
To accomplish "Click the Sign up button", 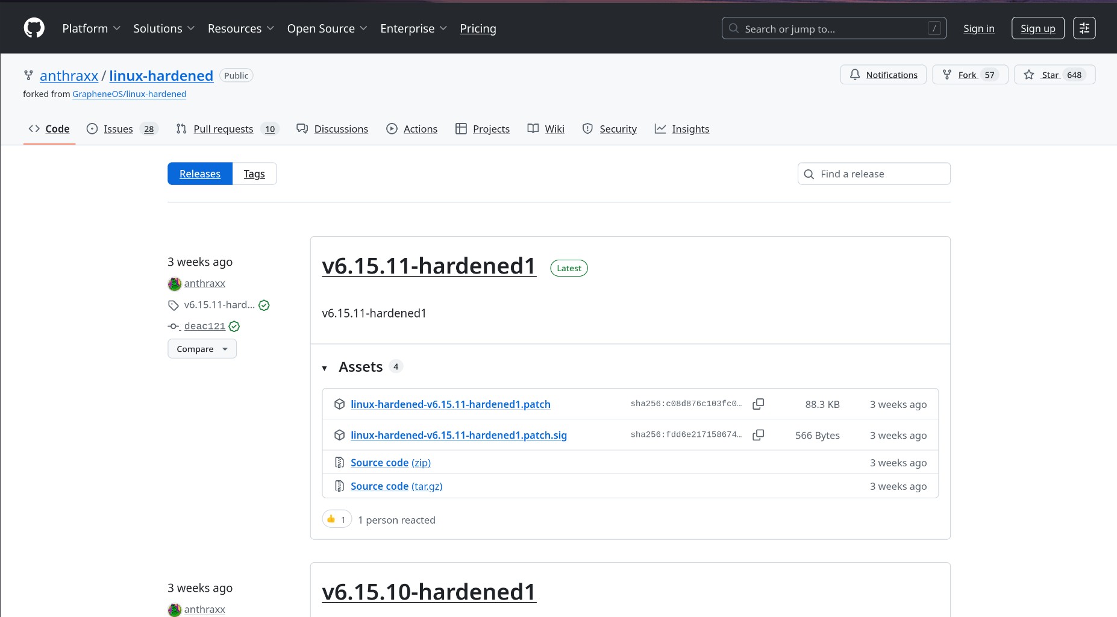I will pos(1037,28).
